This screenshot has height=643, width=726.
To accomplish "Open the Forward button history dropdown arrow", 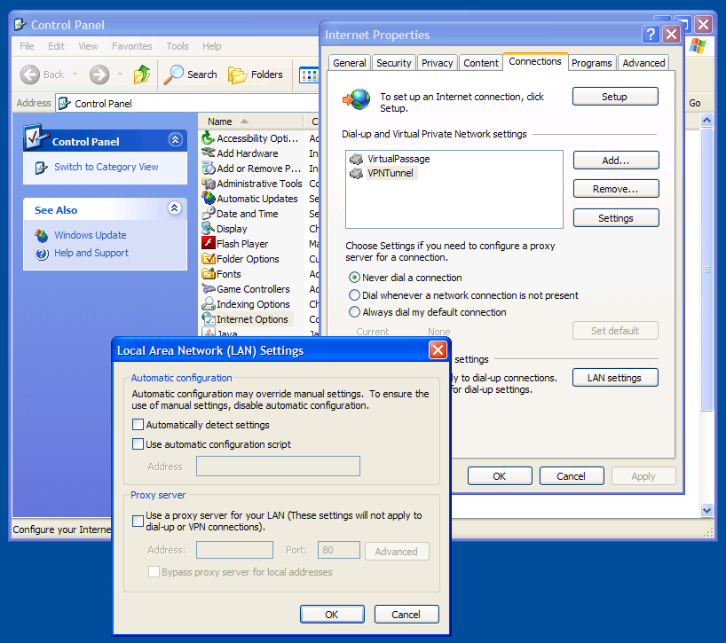I will coord(120,74).
